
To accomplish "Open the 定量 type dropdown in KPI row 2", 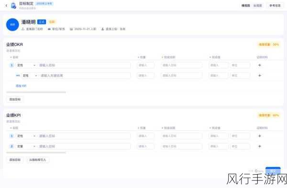I will click(26, 146).
